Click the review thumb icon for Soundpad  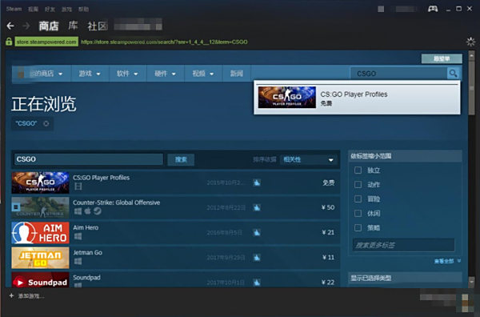[x=257, y=282]
